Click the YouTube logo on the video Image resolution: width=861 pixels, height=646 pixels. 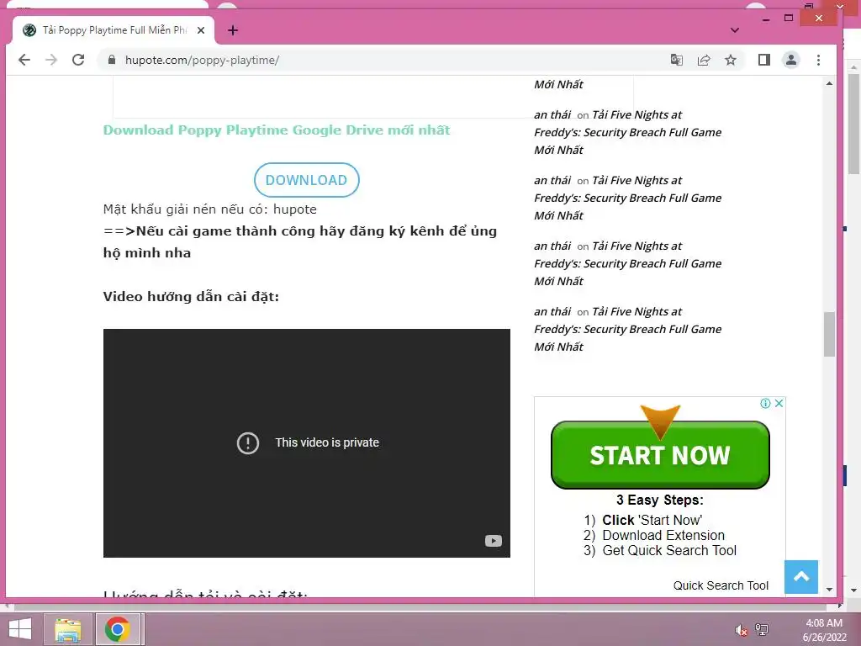tap(493, 541)
